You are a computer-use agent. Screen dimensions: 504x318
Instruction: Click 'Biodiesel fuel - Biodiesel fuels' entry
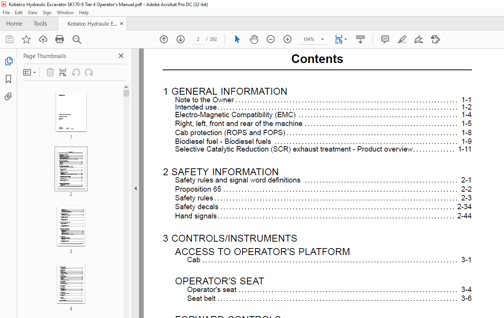(x=223, y=142)
